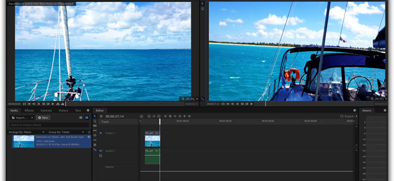Select the Slide tool in the Editor
Image resolution: width=394 pixels, height=181 pixels.
[95, 135]
